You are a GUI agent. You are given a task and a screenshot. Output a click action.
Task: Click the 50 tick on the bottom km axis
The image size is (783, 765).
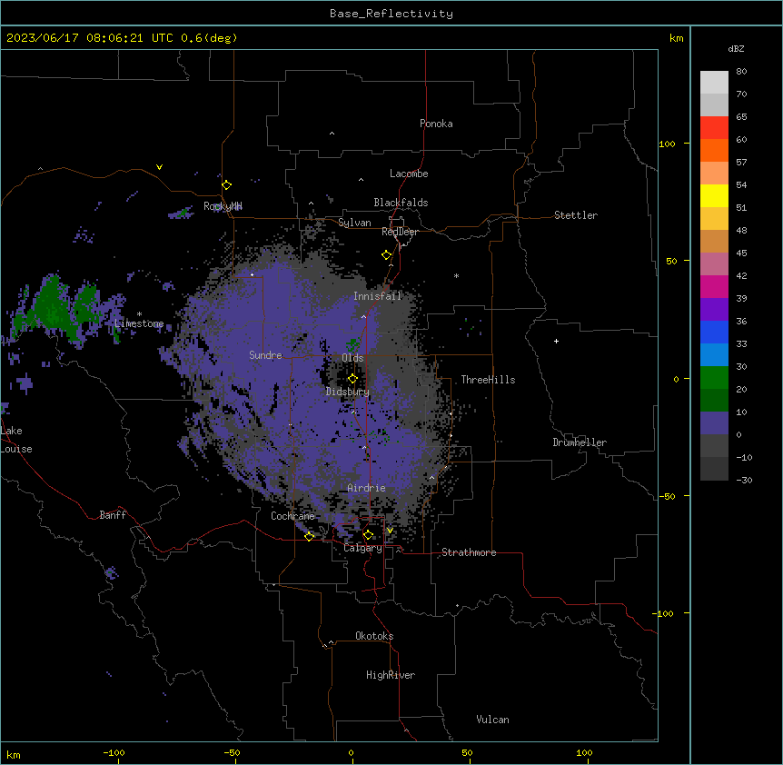467,753
